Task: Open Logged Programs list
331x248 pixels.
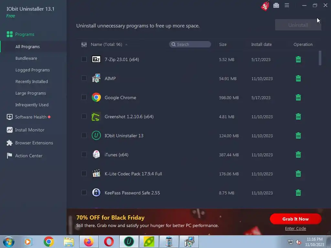Action: [33, 70]
